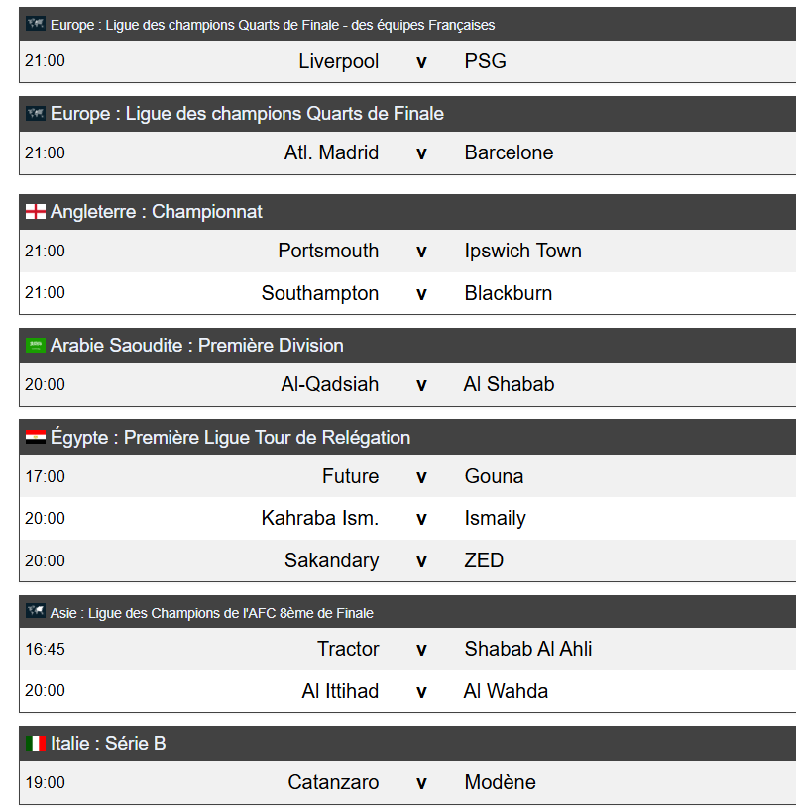Open Arabie Saoudite : Première Division header

tap(197, 346)
